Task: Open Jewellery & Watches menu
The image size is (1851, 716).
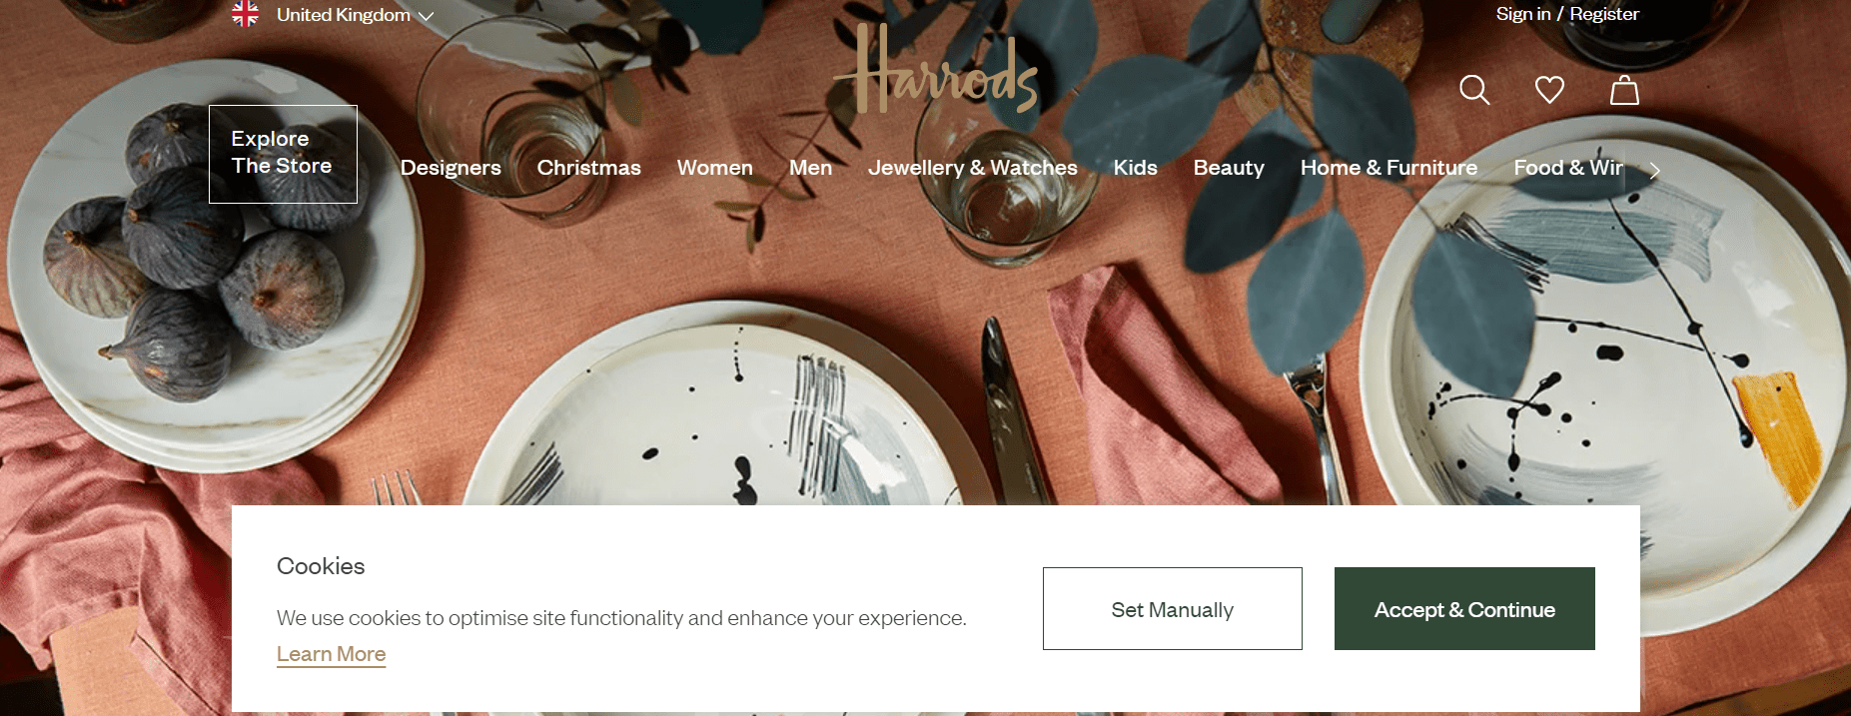Action: click(973, 168)
